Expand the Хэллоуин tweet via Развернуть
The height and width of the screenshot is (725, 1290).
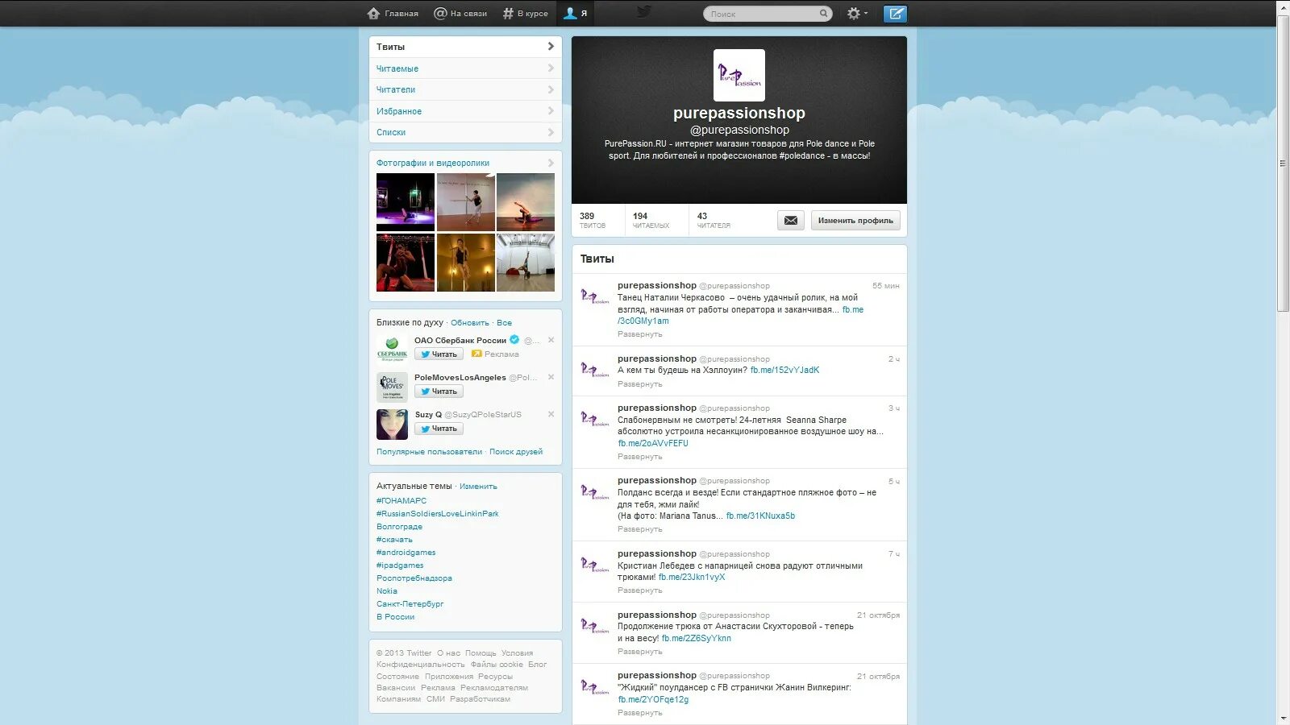[639, 384]
